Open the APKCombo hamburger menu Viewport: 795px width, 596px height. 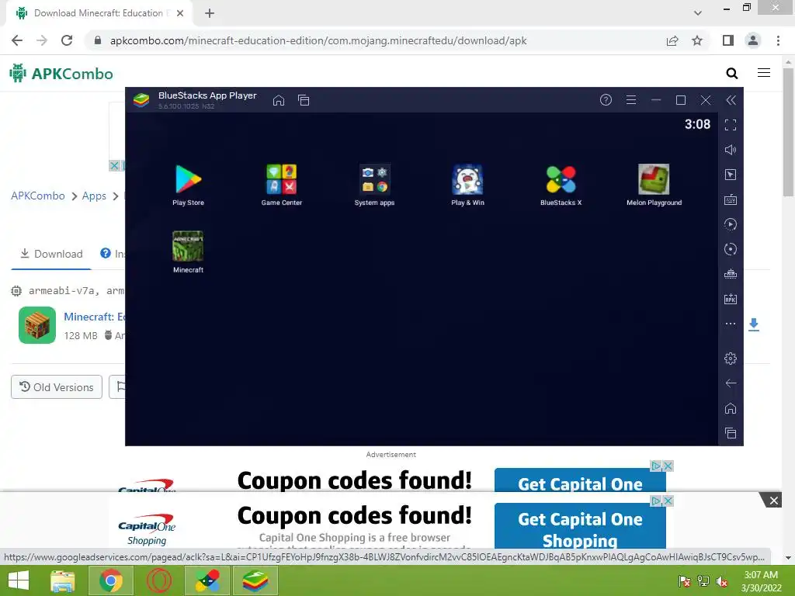pyautogui.click(x=764, y=73)
